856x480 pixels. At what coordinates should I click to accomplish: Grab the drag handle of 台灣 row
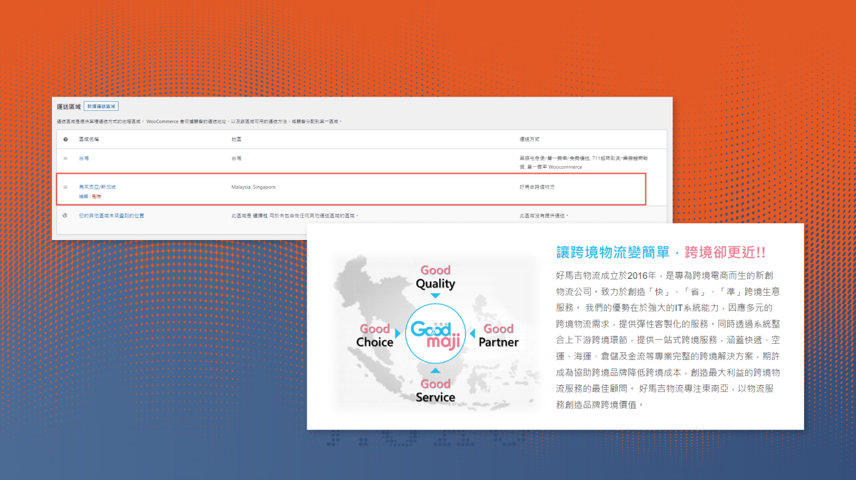coord(65,158)
